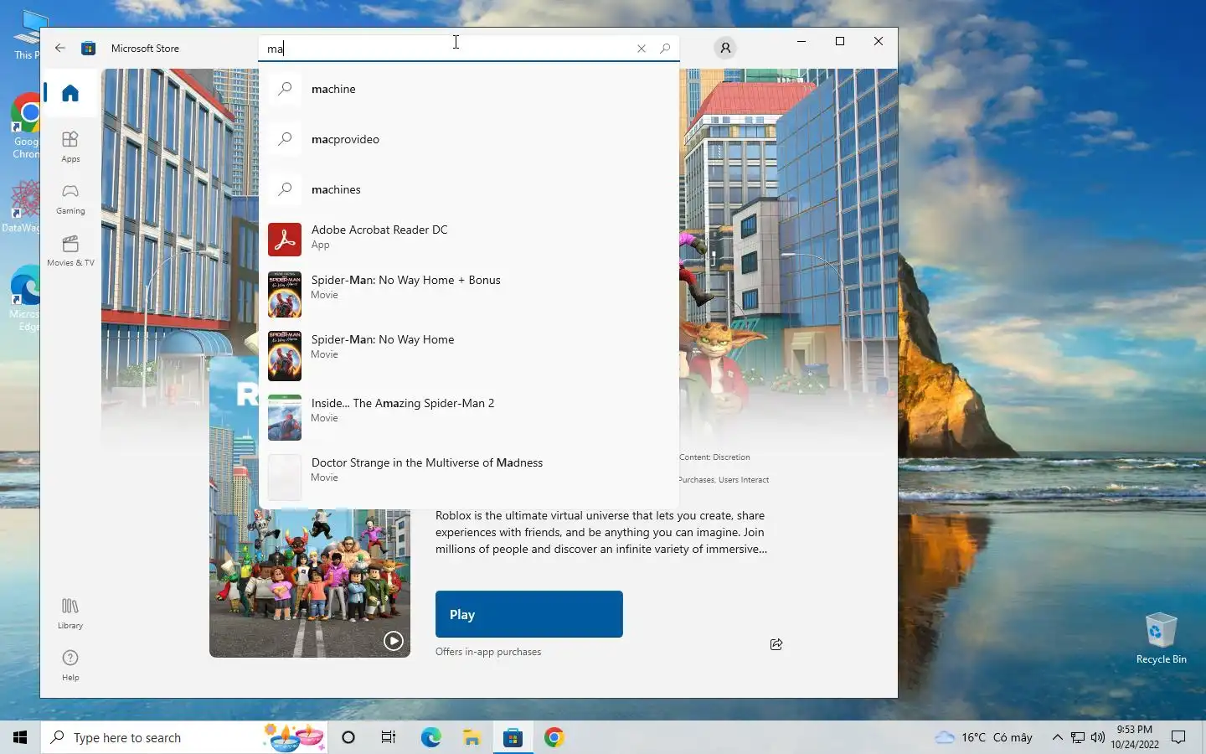Clear the search box text with X
The width and height of the screenshot is (1206, 754).
(642, 49)
